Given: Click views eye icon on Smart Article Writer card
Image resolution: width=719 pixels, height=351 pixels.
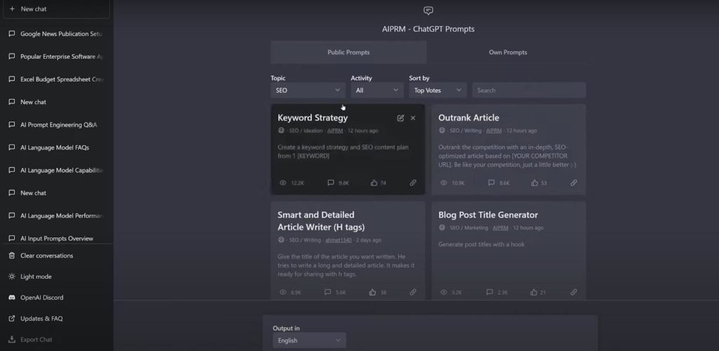Looking at the screenshot, I should 283,292.
